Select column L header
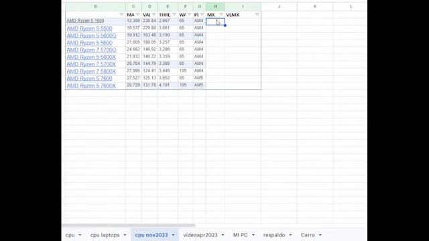 350,7
